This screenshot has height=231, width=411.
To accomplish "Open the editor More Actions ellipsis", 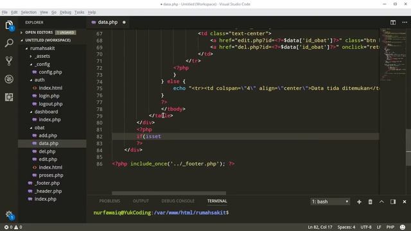I will (x=405, y=22).
